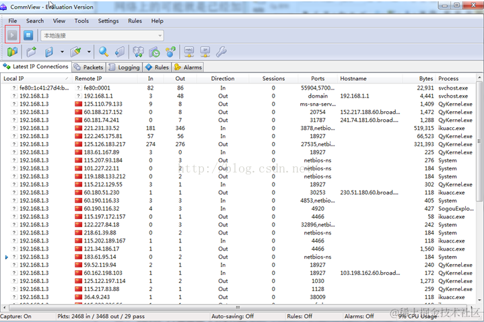Screen dimensions: 484x322
Task: Expand the arrow next to the clear icon
Action: click(x=89, y=52)
